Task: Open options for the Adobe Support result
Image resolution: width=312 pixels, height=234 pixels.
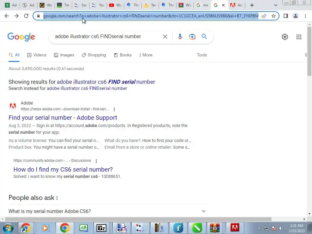Action: pyautogui.click(x=114, y=109)
